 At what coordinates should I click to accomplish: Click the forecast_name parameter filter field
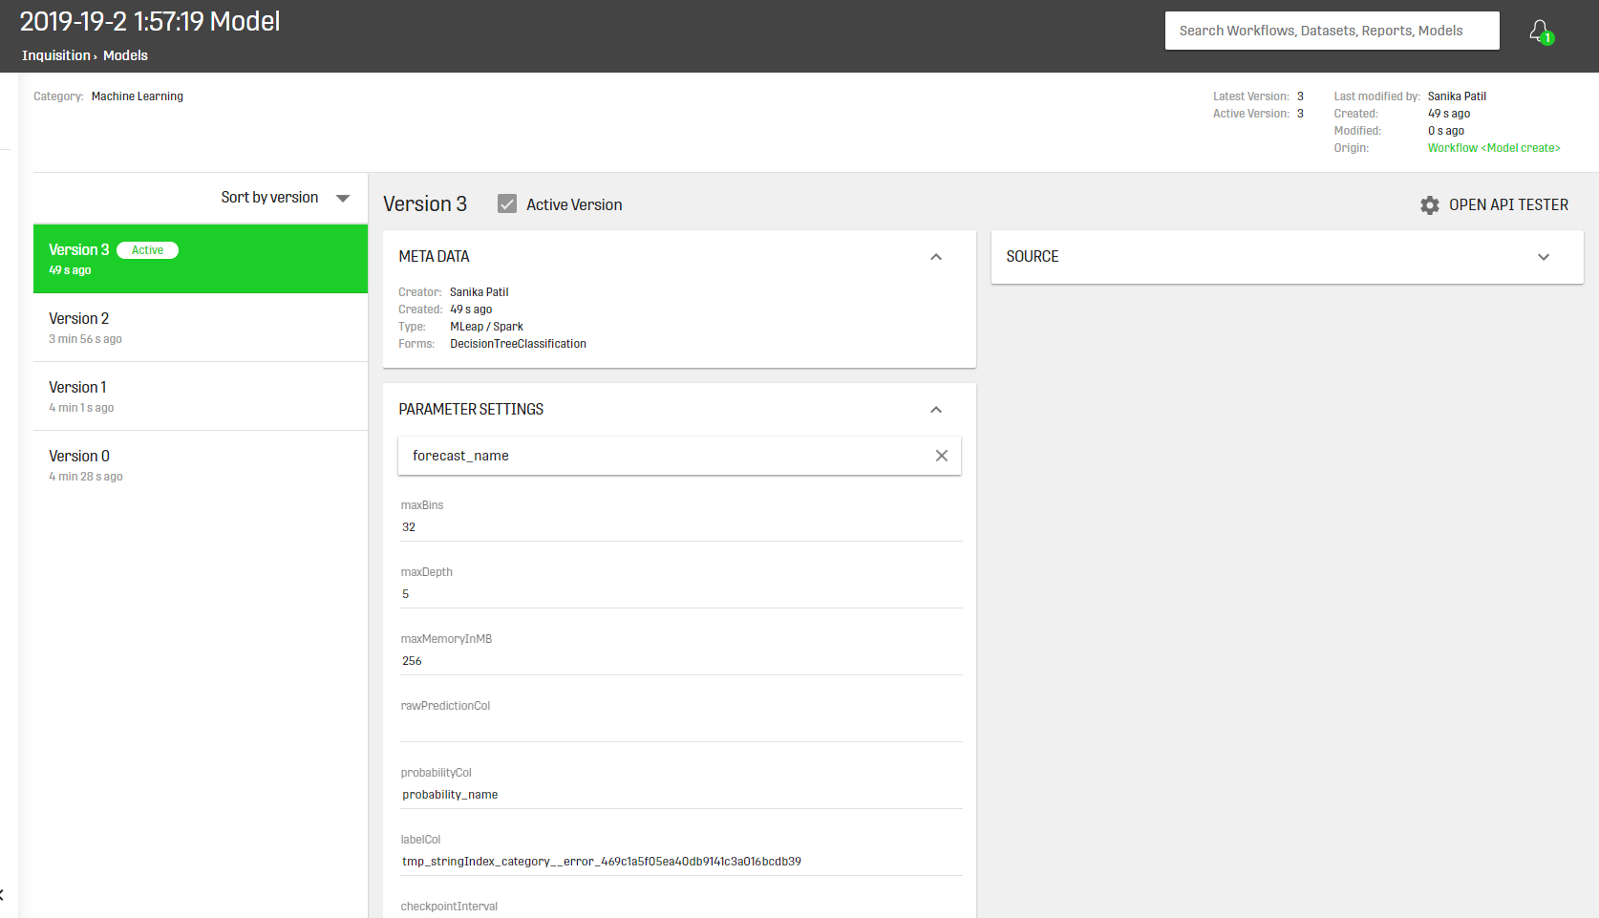(679, 456)
